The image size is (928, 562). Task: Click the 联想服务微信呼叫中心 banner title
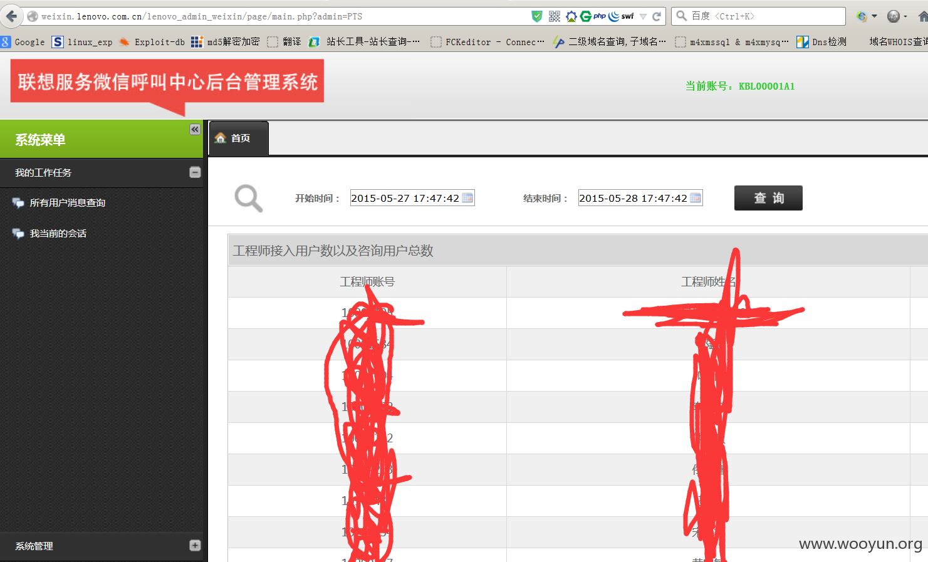pos(167,81)
